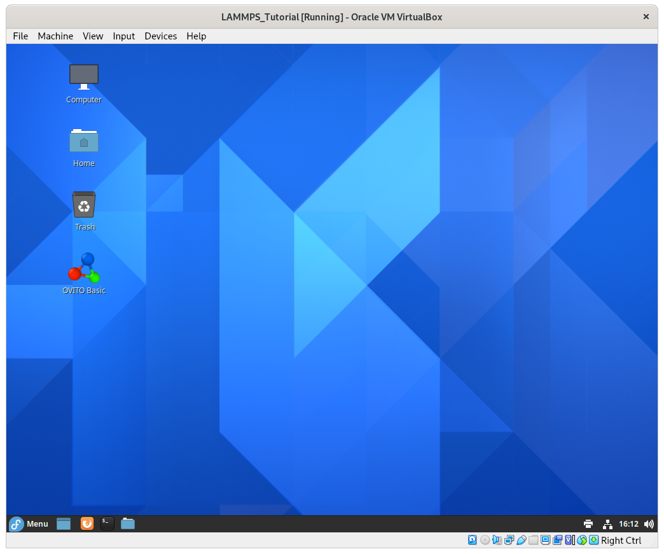The height and width of the screenshot is (554, 664).
Task: Click the wired network tray icon
Action: click(x=607, y=524)
